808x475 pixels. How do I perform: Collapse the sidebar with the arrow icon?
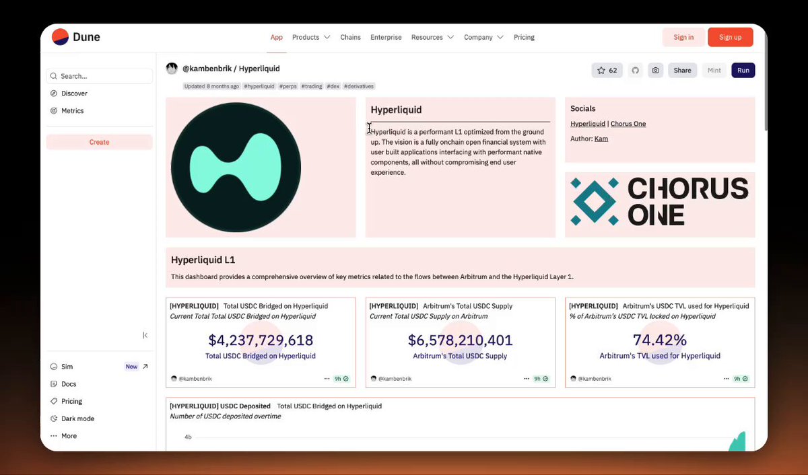(x=145, y=335)
